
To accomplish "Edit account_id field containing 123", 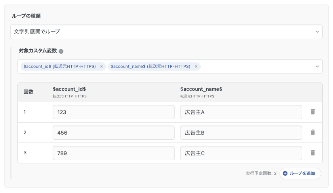I will [113, 112].
